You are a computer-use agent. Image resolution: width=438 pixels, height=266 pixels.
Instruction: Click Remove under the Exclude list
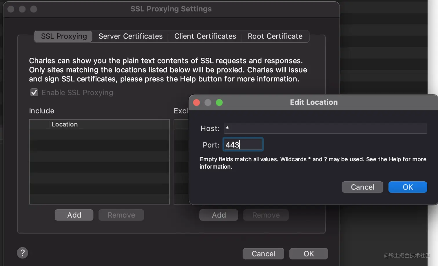click(x=266, y=215)
